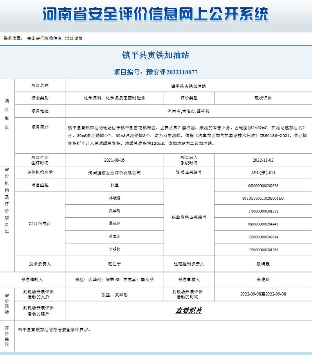Click evaluation type value 现状评价
The image size is (312, 355).
click(263, 98)
